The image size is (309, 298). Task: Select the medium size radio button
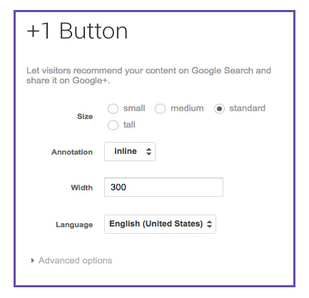pyautogui.click(x=160, y=108)
